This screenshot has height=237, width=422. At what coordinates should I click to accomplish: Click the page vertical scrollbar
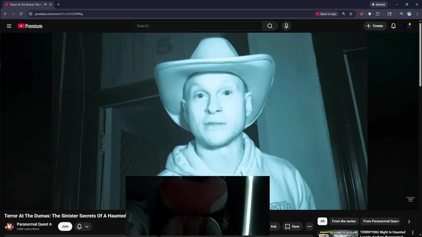point(420,54)
